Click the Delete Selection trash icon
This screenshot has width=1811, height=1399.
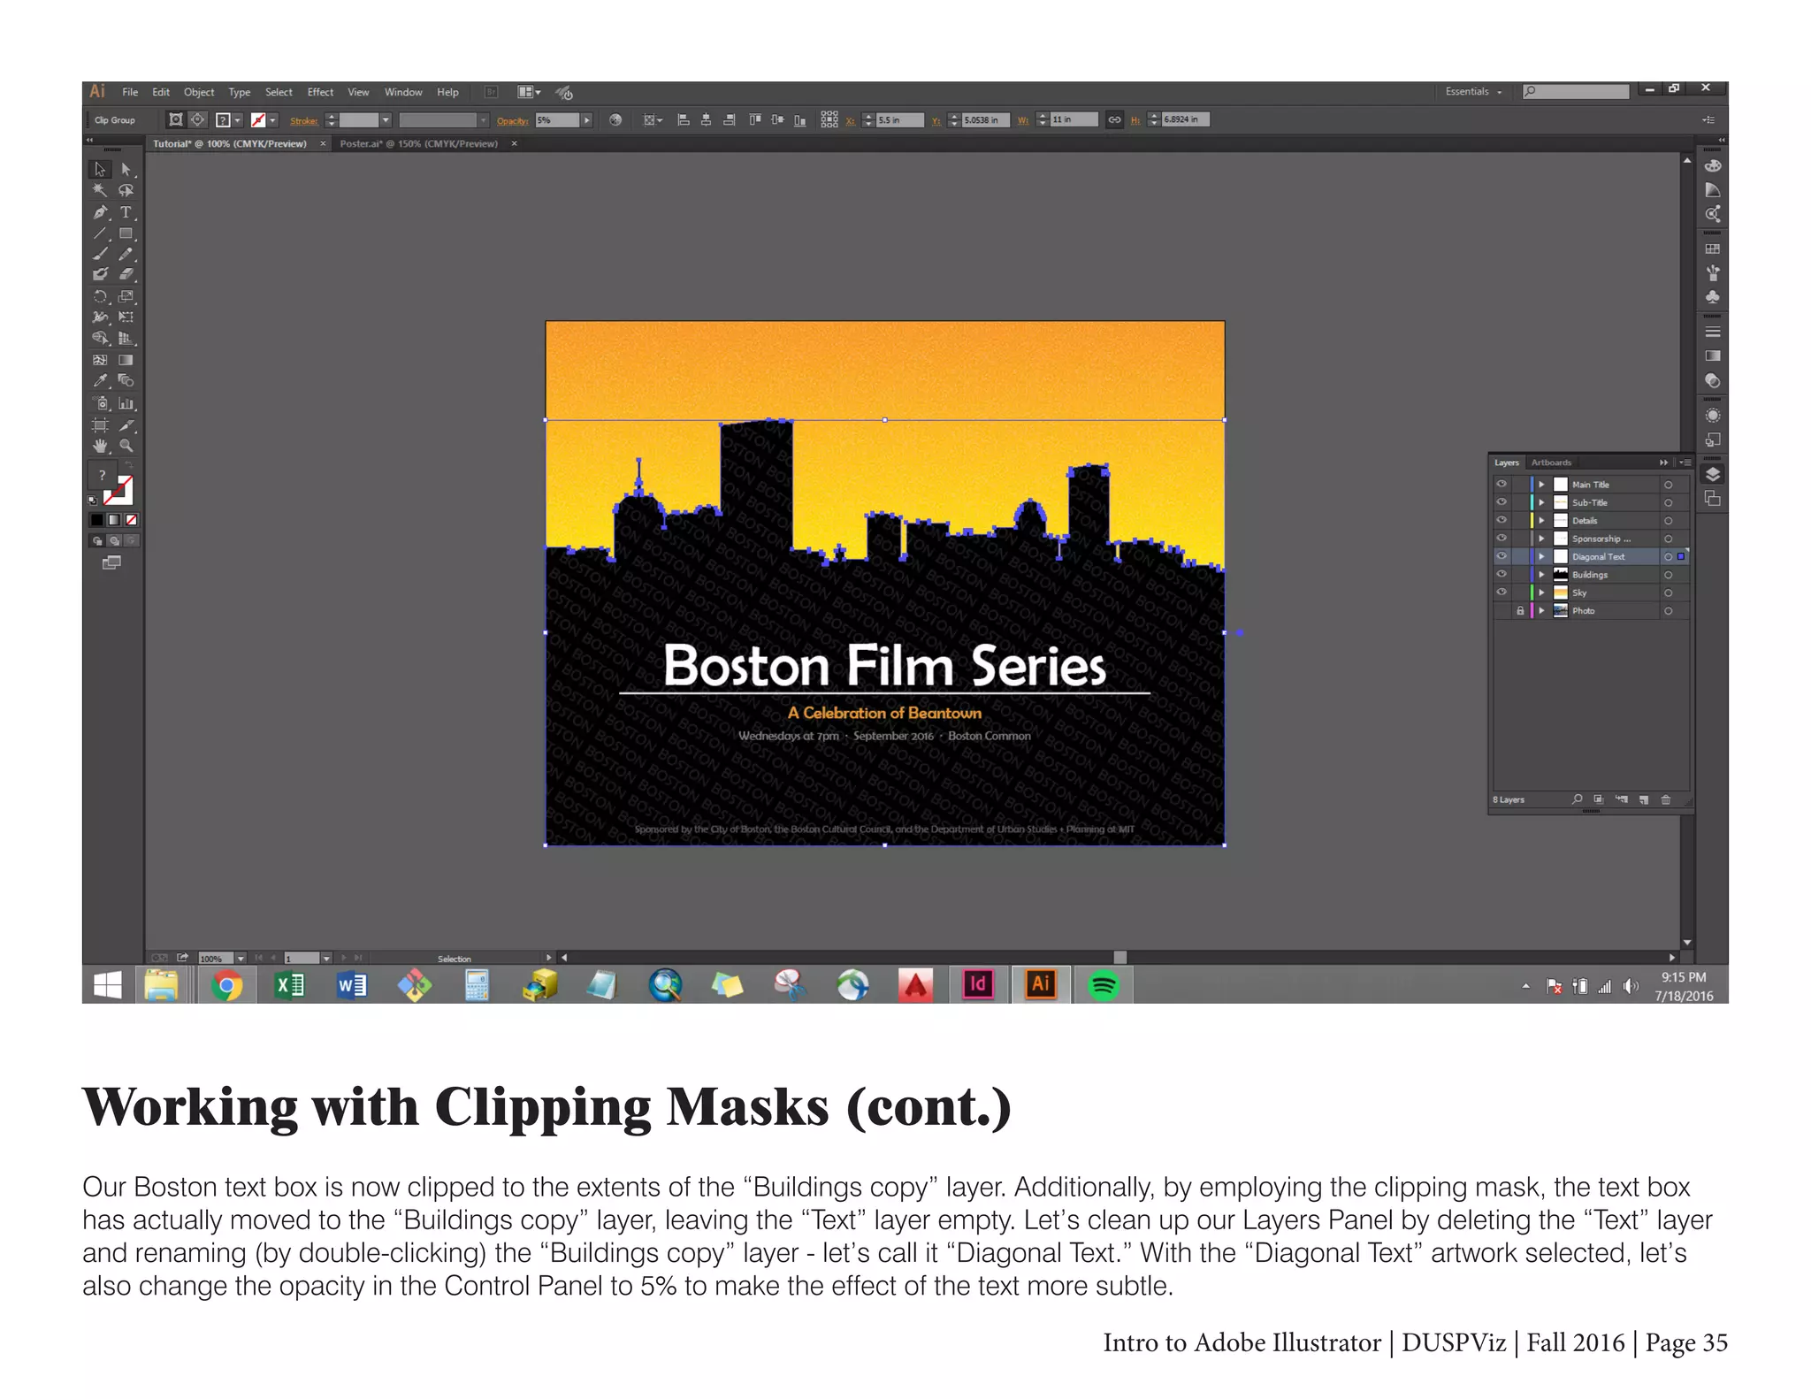1666,799
